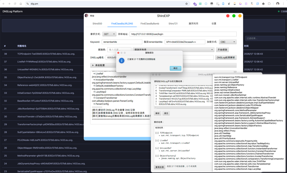Click the site info icon beside dig.pm

pyautogui.click(x=28, y=4)
